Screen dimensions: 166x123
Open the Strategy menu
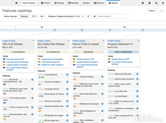click(x=59, y=3)
